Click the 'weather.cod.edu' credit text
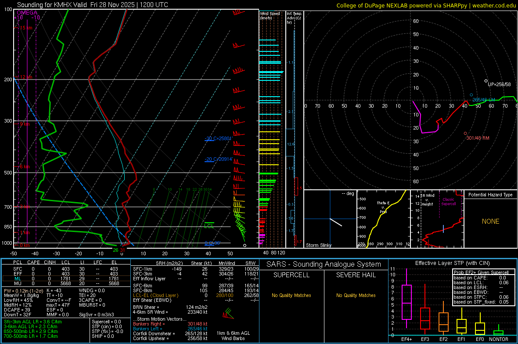The height and width of the screenshot is (344, 518). (494, 5)
